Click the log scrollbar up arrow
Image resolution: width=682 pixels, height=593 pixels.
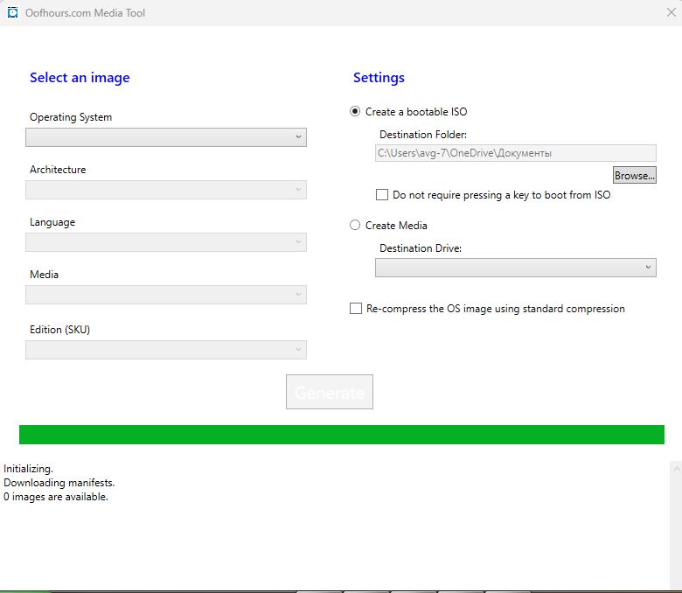[677, 469]
